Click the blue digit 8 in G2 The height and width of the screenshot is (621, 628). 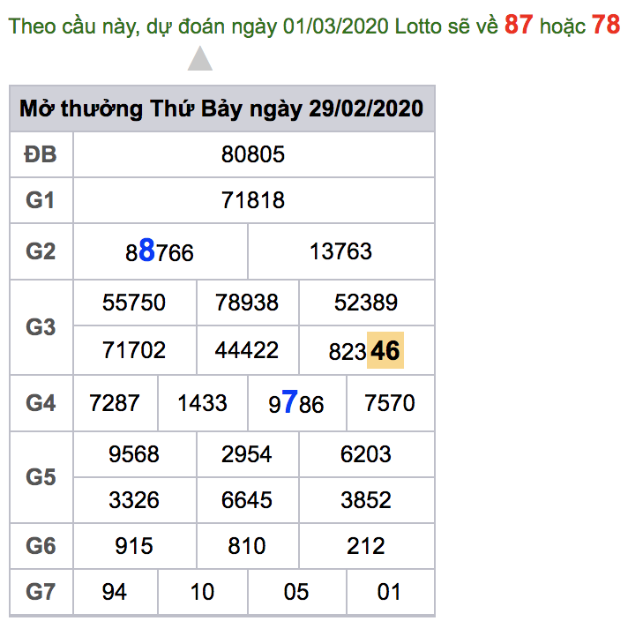point(147,251)
